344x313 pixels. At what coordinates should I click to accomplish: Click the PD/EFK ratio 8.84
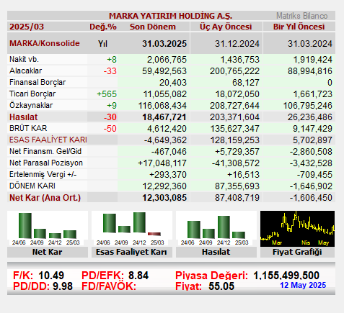[x=138, y=276]
